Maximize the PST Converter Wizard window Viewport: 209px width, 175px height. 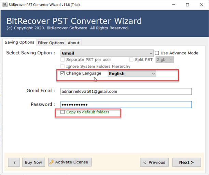[187, 5]
